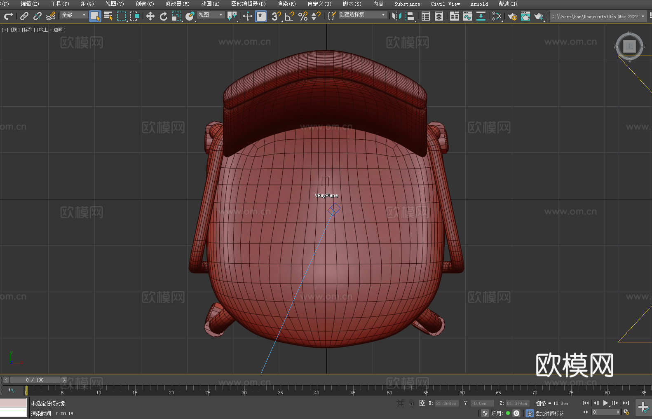Image resolution: width=652 pixels, height=419 pixels.
Task: Click Use Pivot Point Center icon
Action: [232, 16]
